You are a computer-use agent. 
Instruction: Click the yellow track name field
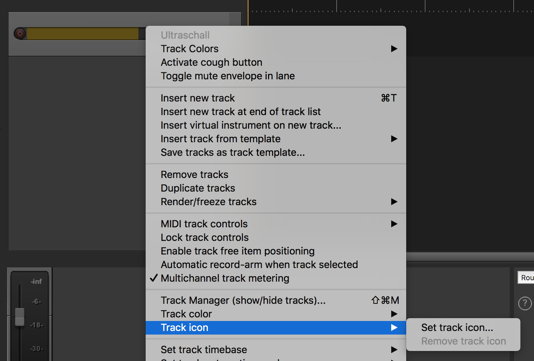click(82, 34)
